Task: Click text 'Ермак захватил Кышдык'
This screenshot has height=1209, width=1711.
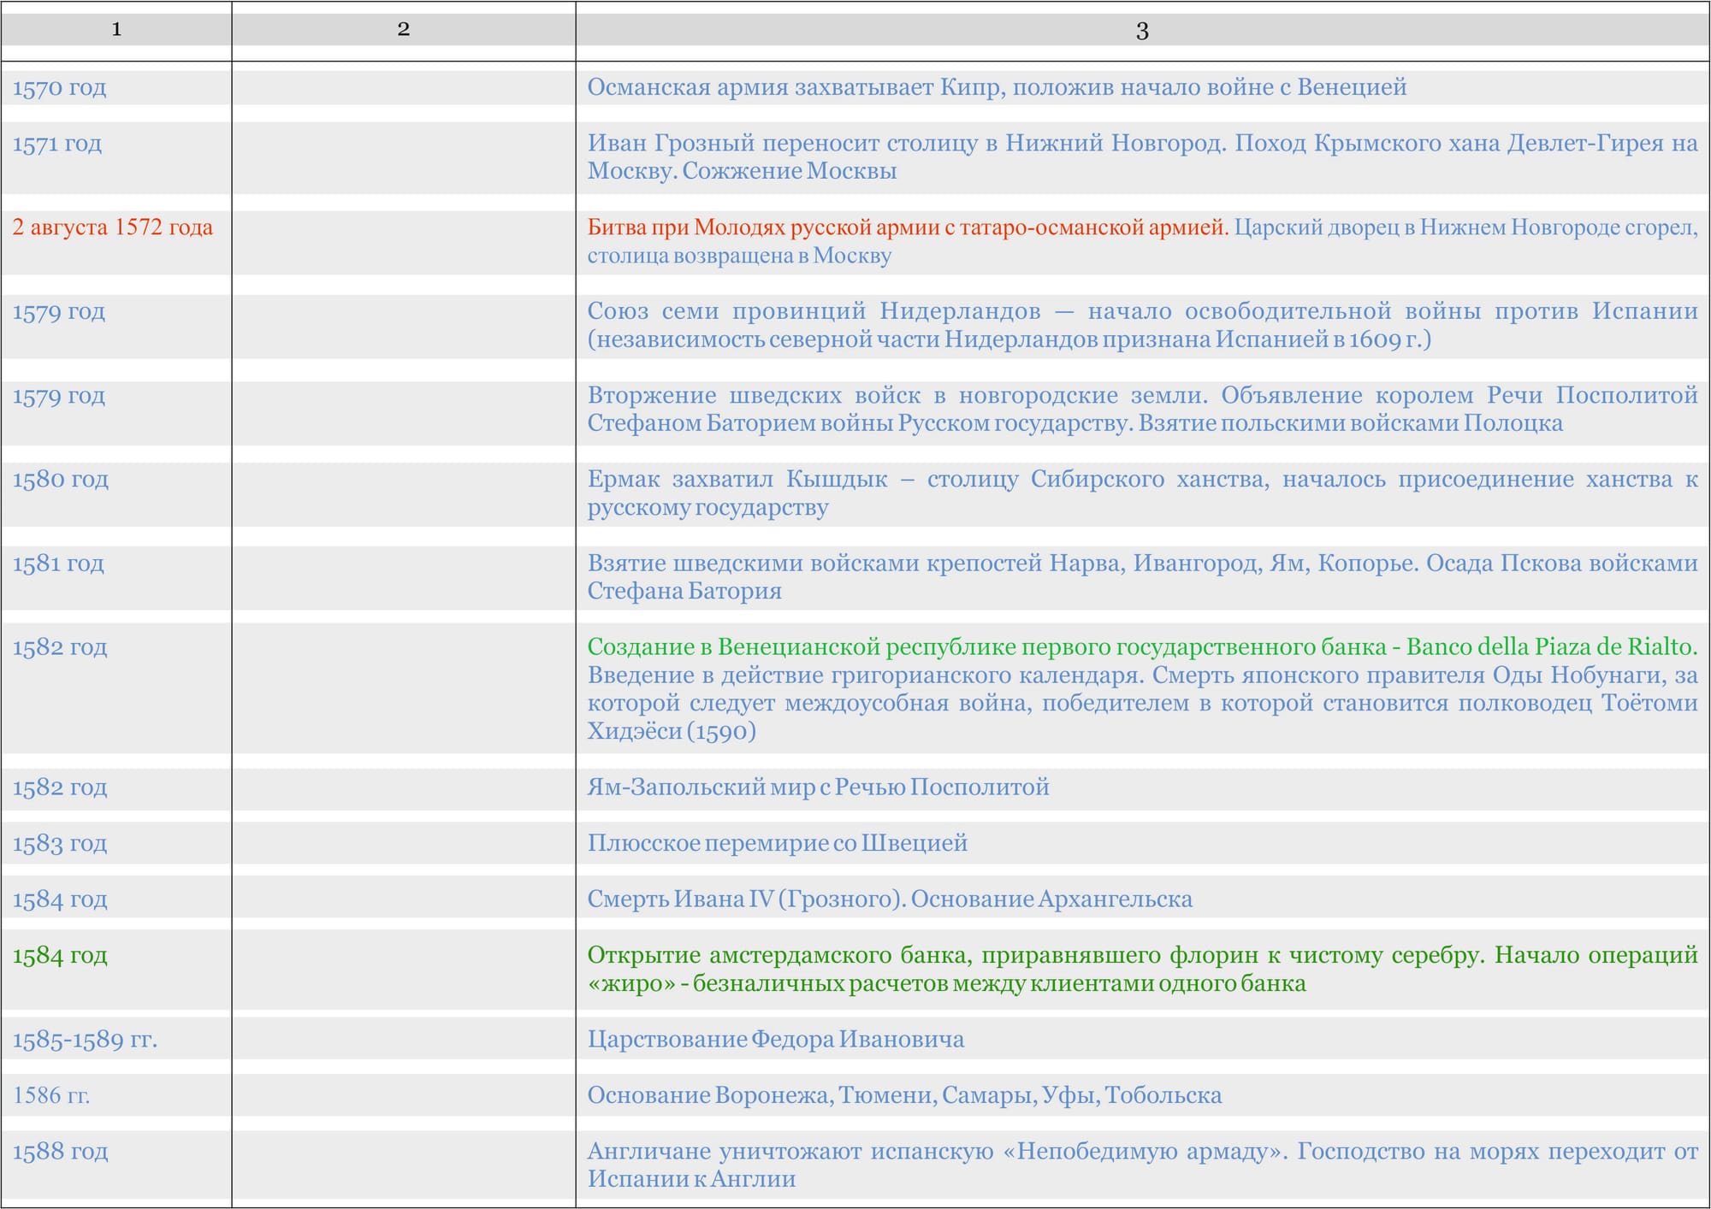Action: click(x=737, y=479)
